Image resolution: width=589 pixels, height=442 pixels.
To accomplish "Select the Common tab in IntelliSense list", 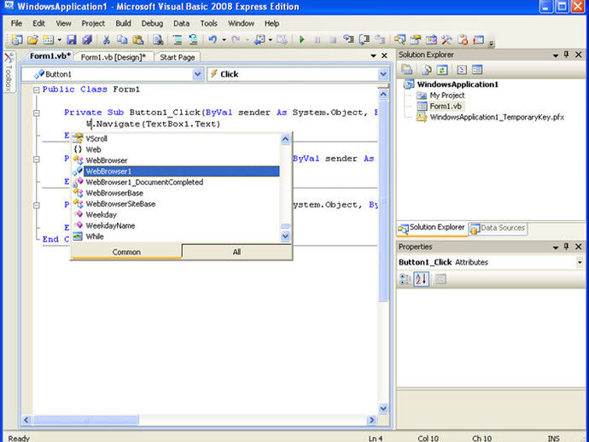I will click(x=126, y=252).
